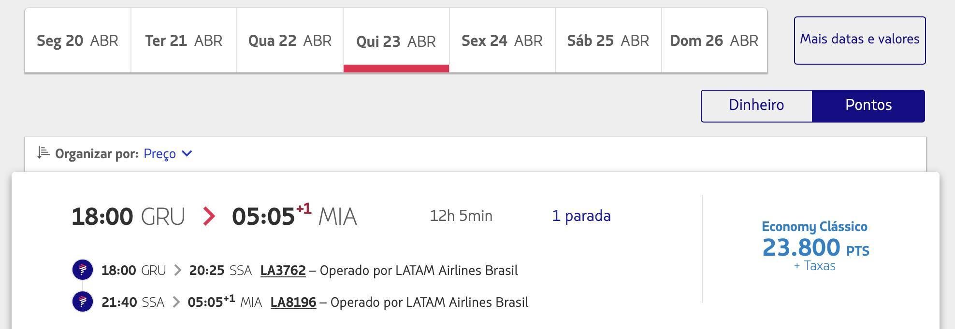Click the chevron arrow next to Preço
The image size is (955, 329).
point(187,153)
